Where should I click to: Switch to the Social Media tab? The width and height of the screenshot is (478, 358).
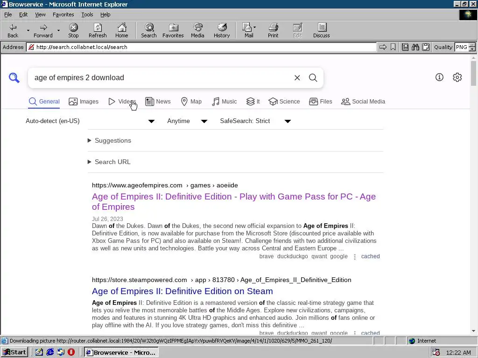point(363,102)
